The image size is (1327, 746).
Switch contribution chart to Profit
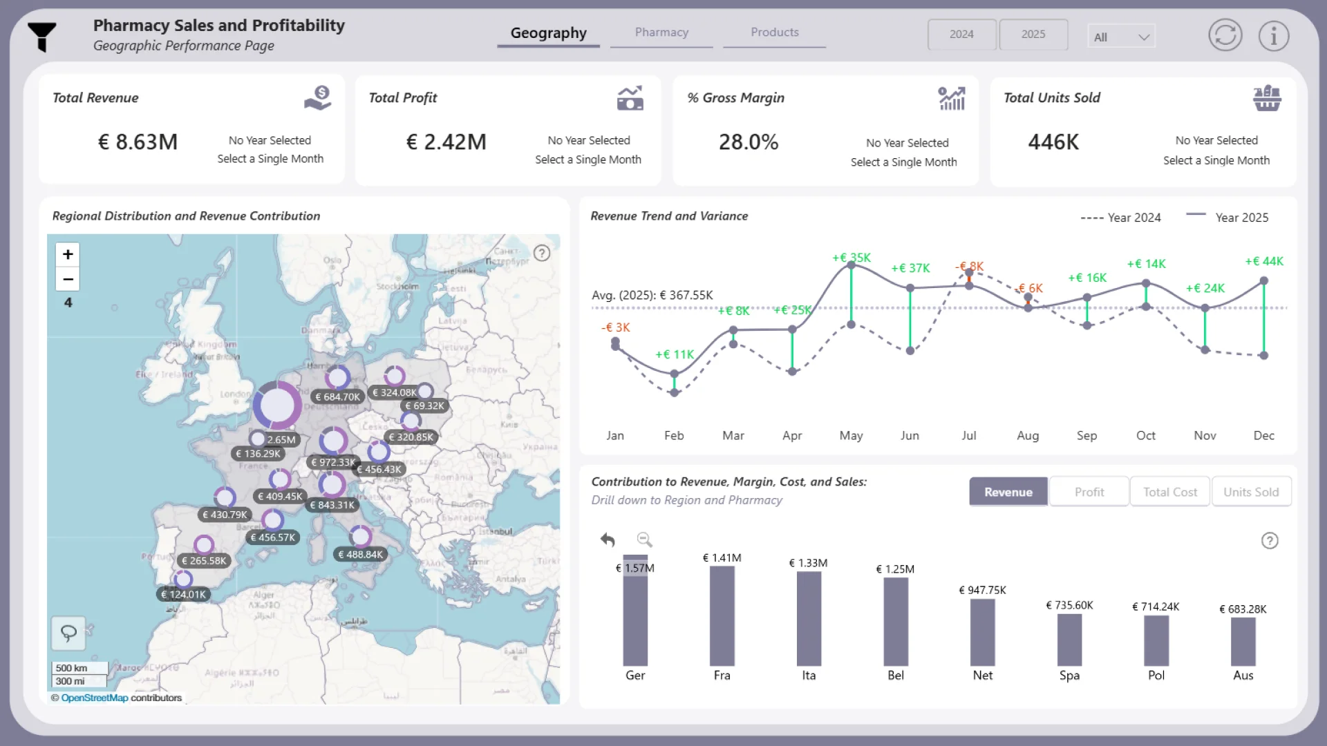click(x=1089, y=492)
